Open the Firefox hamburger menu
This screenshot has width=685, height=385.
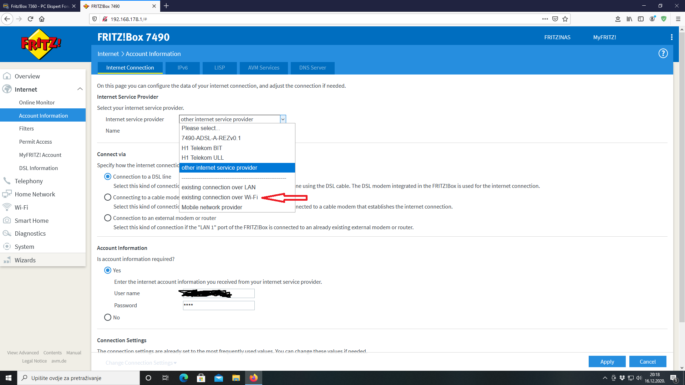click(678, 19)
